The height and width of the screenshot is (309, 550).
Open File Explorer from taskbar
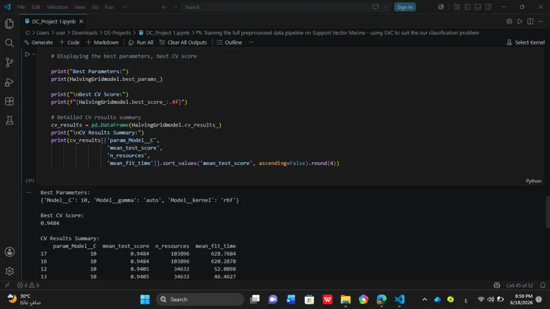345,299
